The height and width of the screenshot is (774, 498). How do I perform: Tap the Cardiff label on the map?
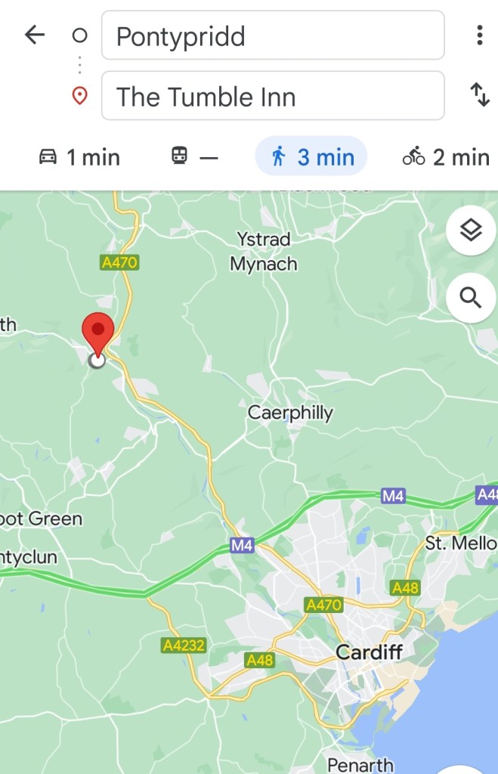(x=369, y=652)
